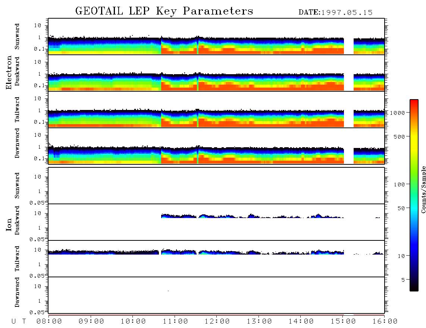Click the '0.05' tick on Ion Sunward axis
The image size is (426, 328).
[x=37, y=203]
